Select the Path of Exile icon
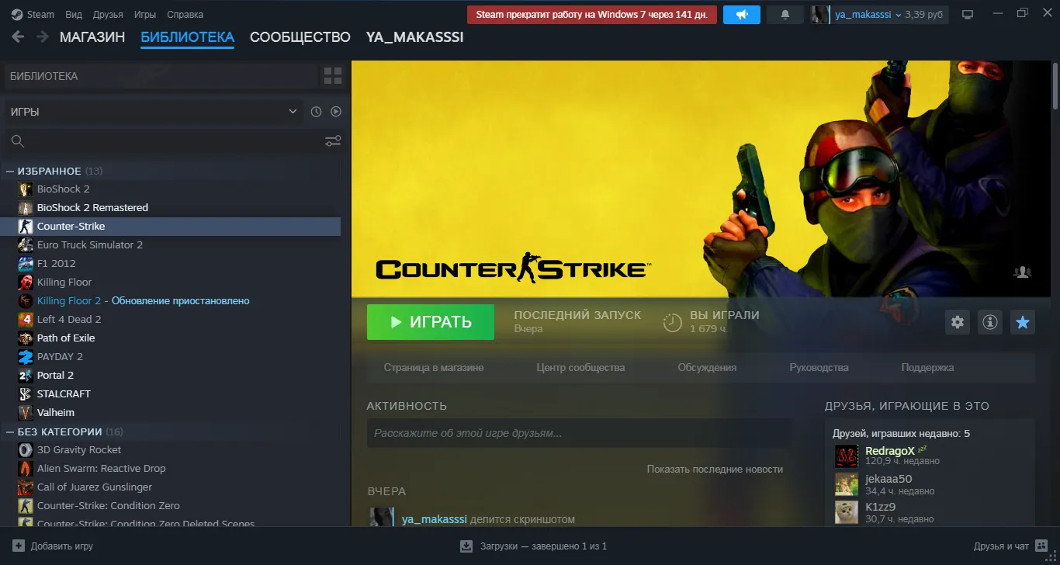Image resolution: width=1060 pixels, height=565 pixels. pyautogui.click(x=26, y=338)
